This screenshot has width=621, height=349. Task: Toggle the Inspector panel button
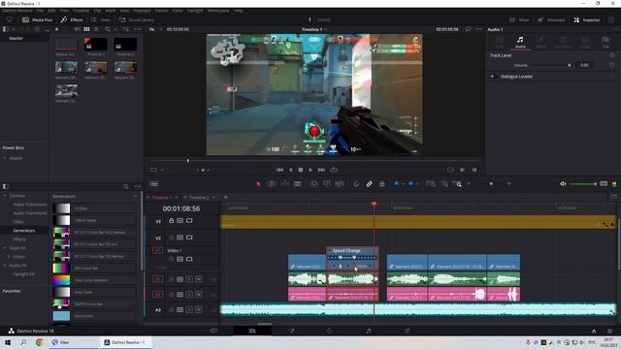click(587, 19)
